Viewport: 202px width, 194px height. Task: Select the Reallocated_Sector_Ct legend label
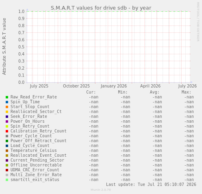(x=36, y=111)
